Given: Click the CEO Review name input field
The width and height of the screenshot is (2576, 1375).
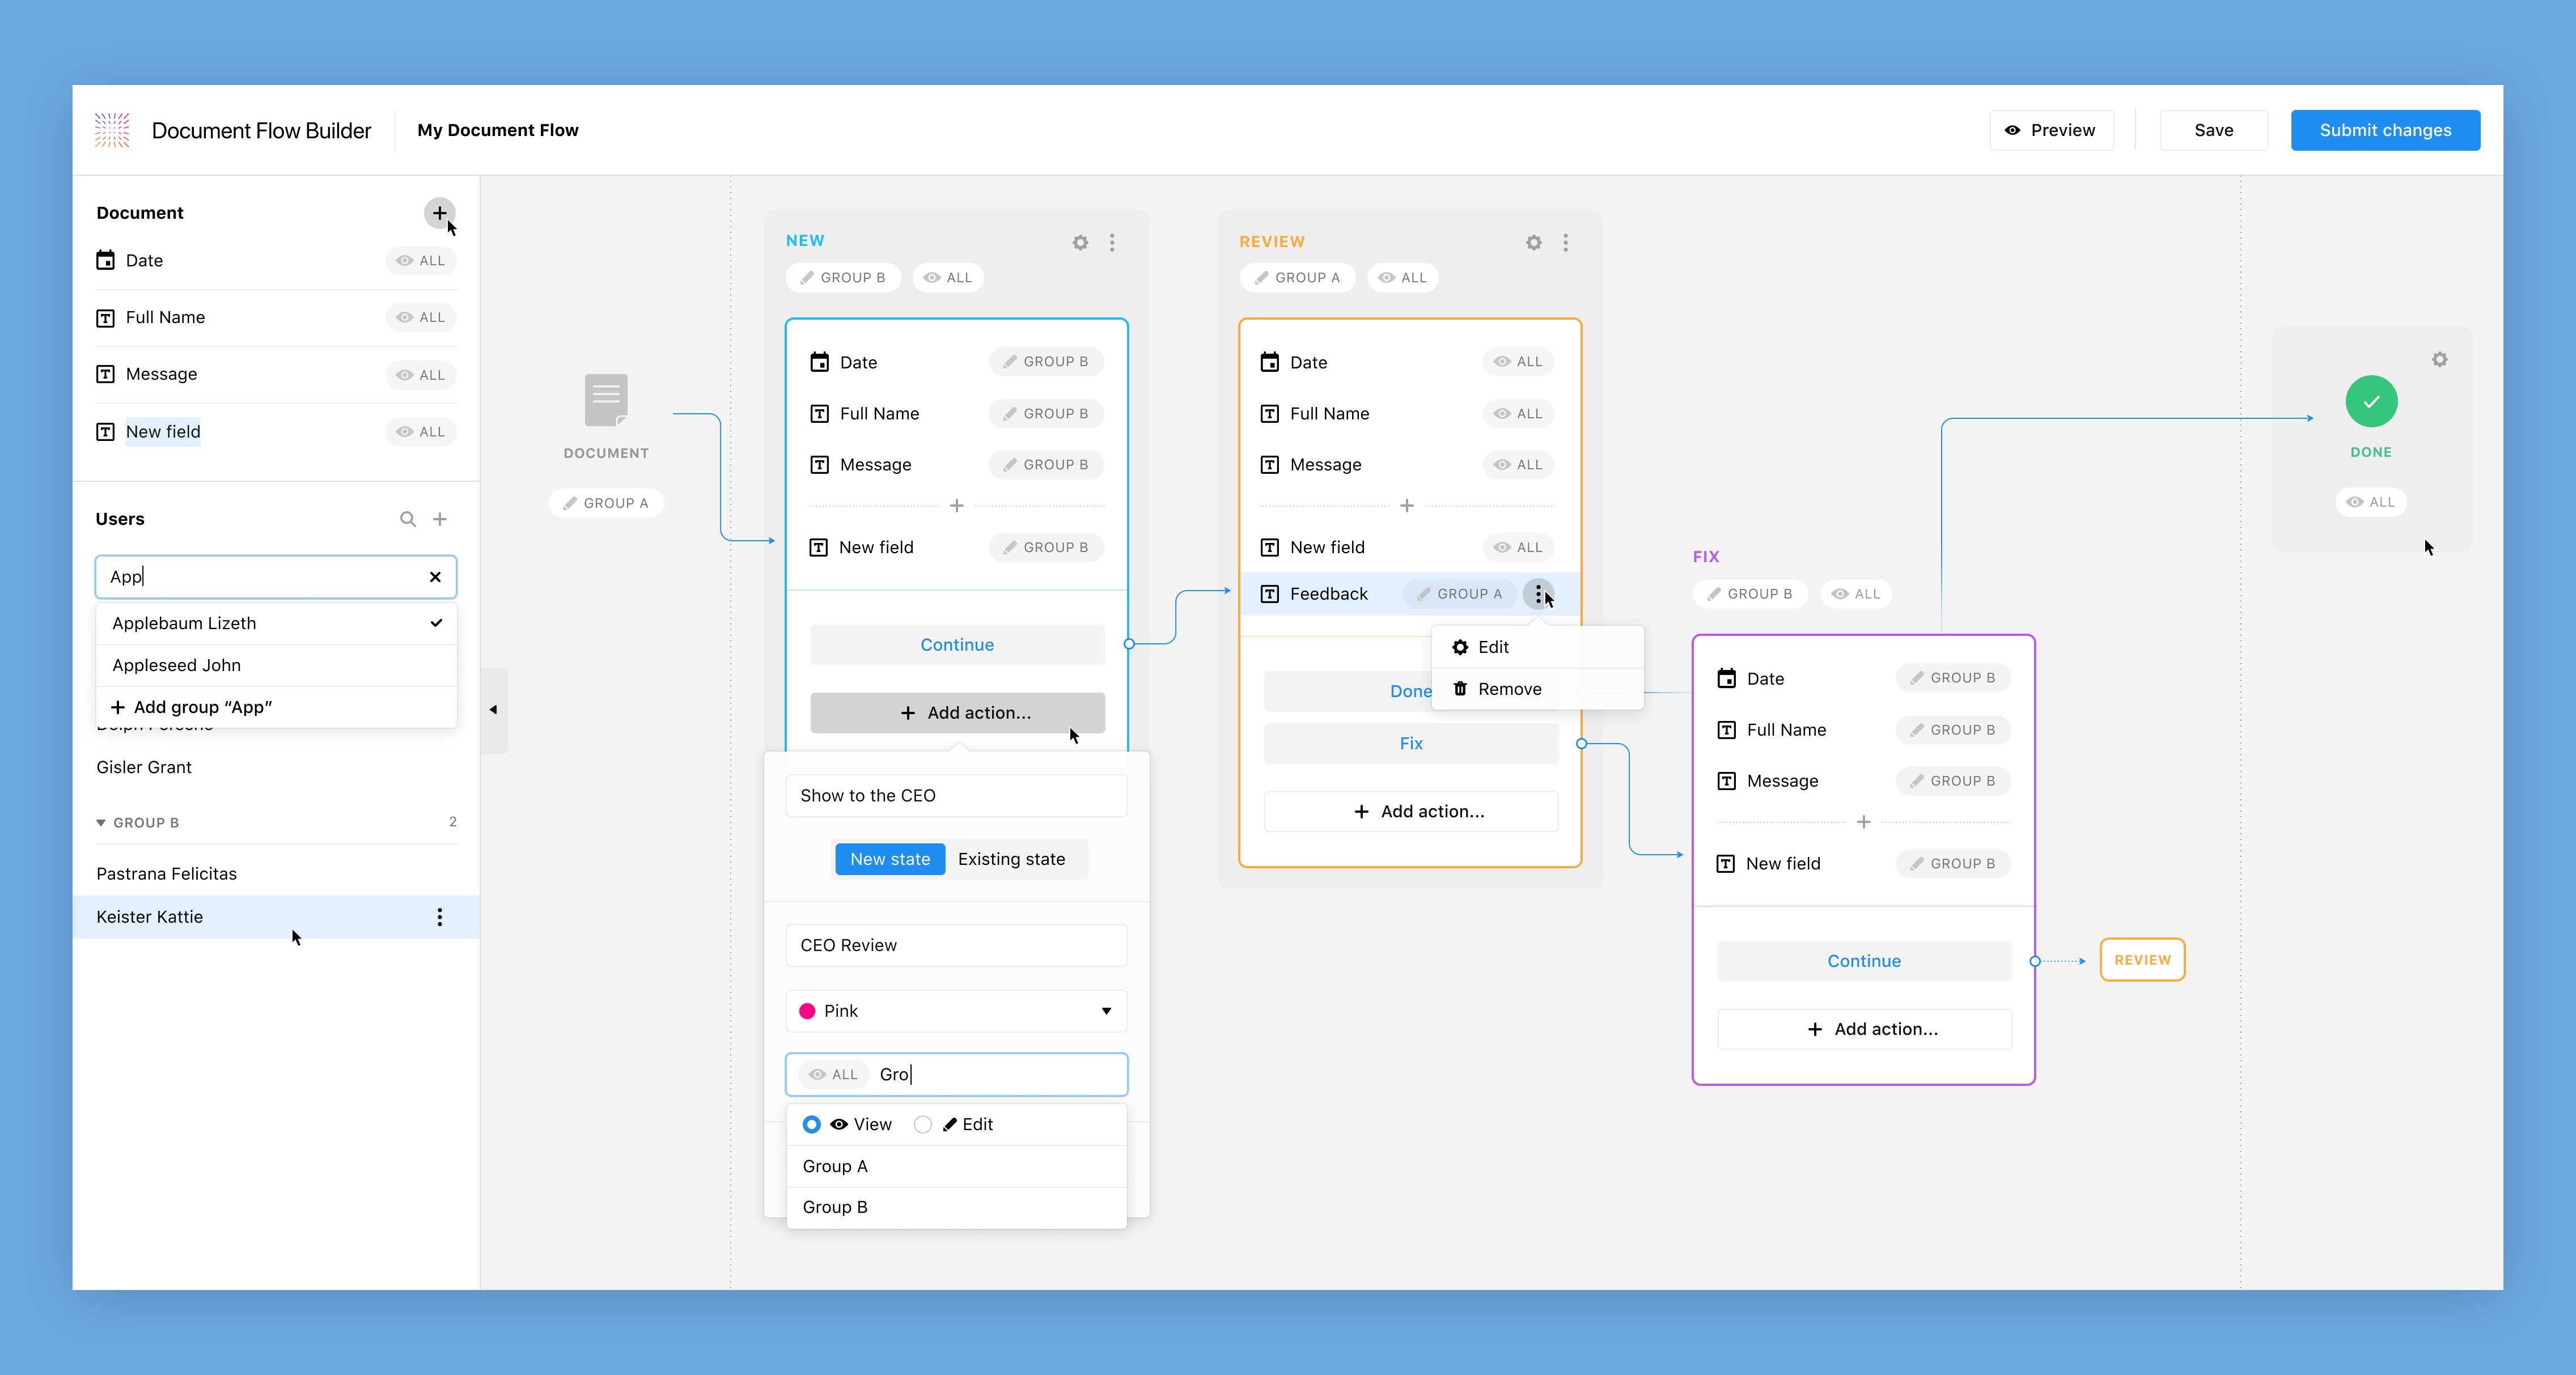Looking at the screenshot, I should (956, 944).
